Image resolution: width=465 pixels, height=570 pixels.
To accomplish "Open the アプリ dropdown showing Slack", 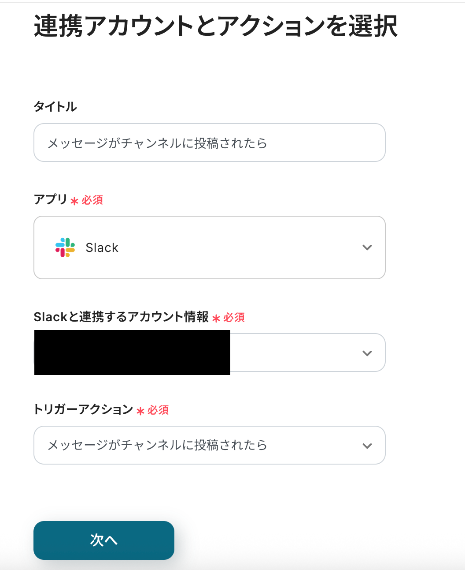I will 210,247.
